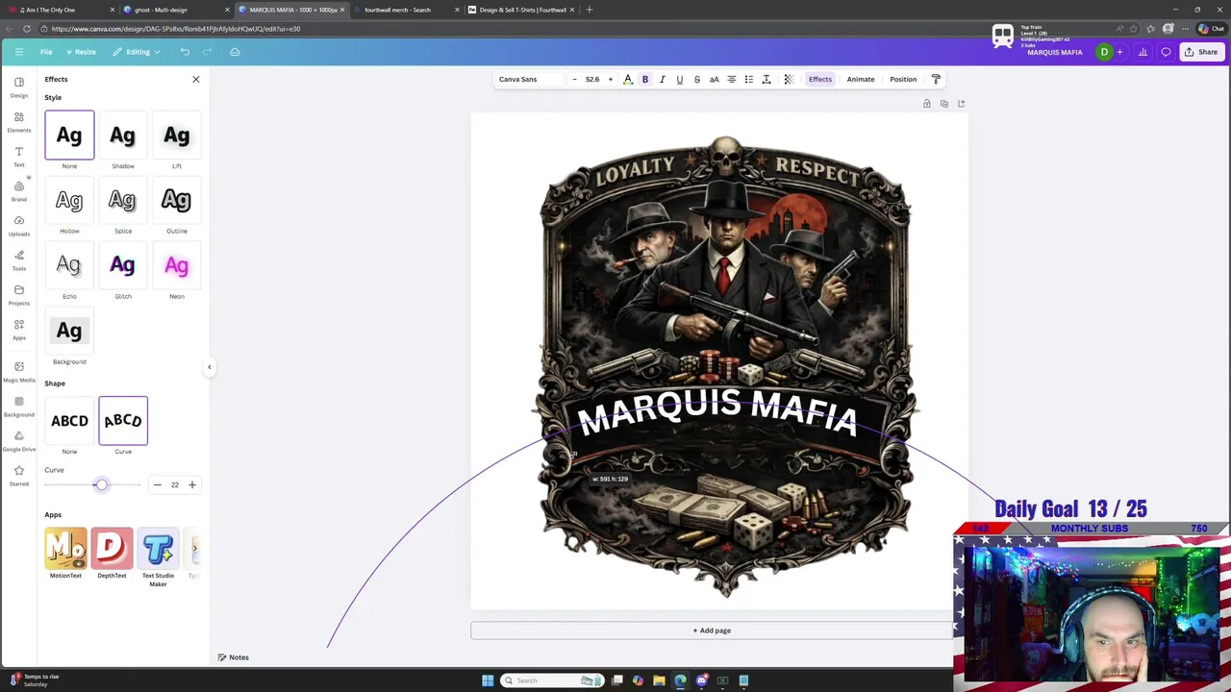The image size is (1231, 692).
Task: Change text alignment
Action: point(732,79)
